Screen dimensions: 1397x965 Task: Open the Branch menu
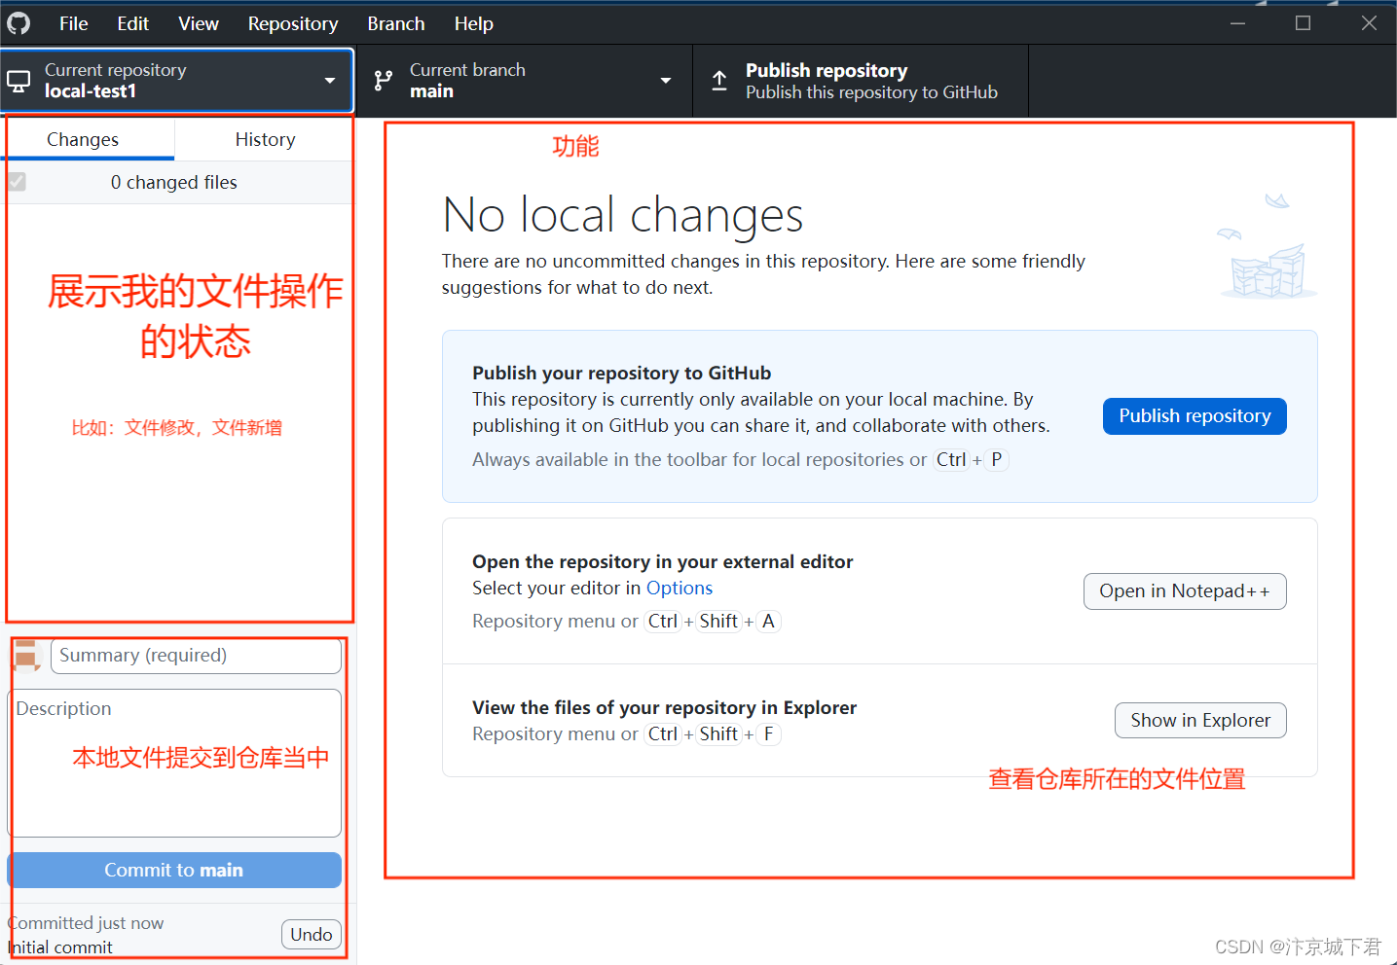(396, 23)
